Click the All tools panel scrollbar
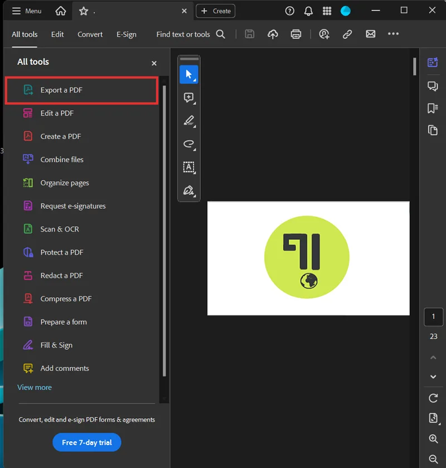This screenshot has height=468, width=446. (x=164, y=231)
